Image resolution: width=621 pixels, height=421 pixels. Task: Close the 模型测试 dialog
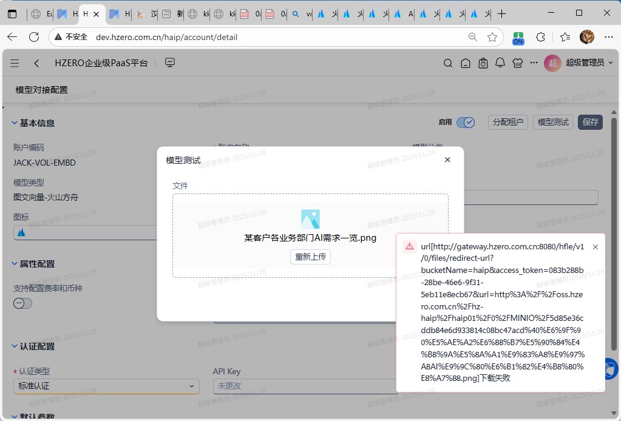tap(447, 160)
